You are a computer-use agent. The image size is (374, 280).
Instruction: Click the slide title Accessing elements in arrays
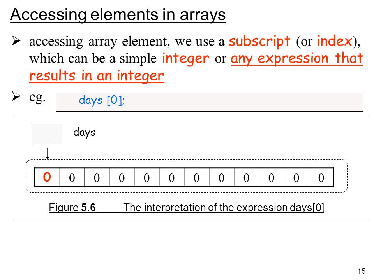pos(118,15)
